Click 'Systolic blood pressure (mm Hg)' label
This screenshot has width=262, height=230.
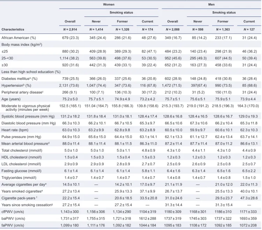pos(28,116)
